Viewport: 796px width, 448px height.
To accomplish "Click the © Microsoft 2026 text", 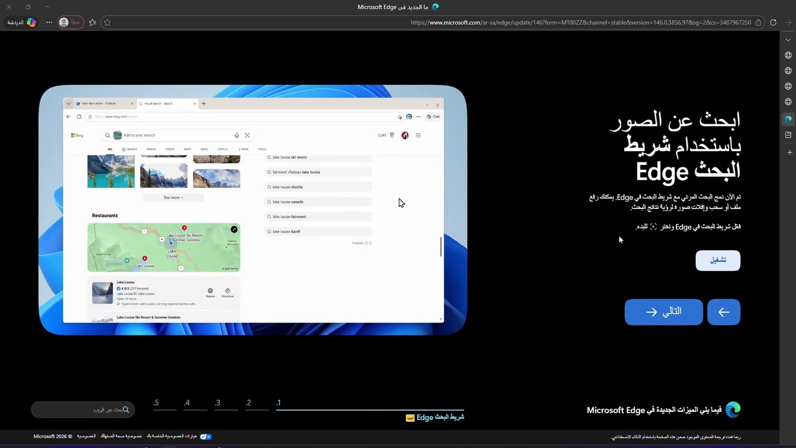I will [x=53, y=437].
